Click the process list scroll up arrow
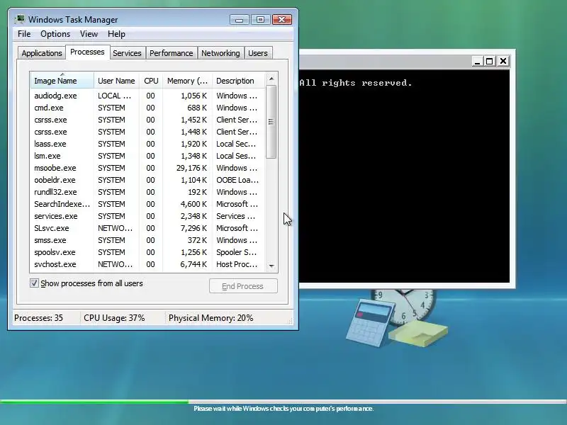 (x=271, y=79)
